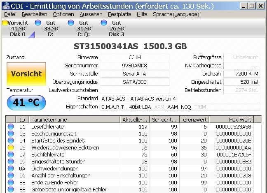The width and height of the screenshot is (267, 193).
Task: Click the Standard field ATA8-ACS
Action: (x=180, y=99)
